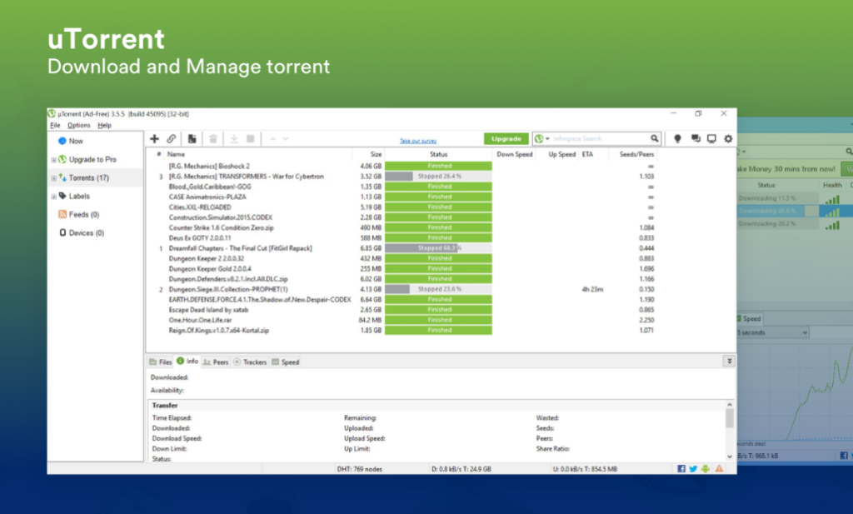Collapse the detail pane with chevron button
The height and width of the screenshot is (514, 853).
tap(729, 362)
